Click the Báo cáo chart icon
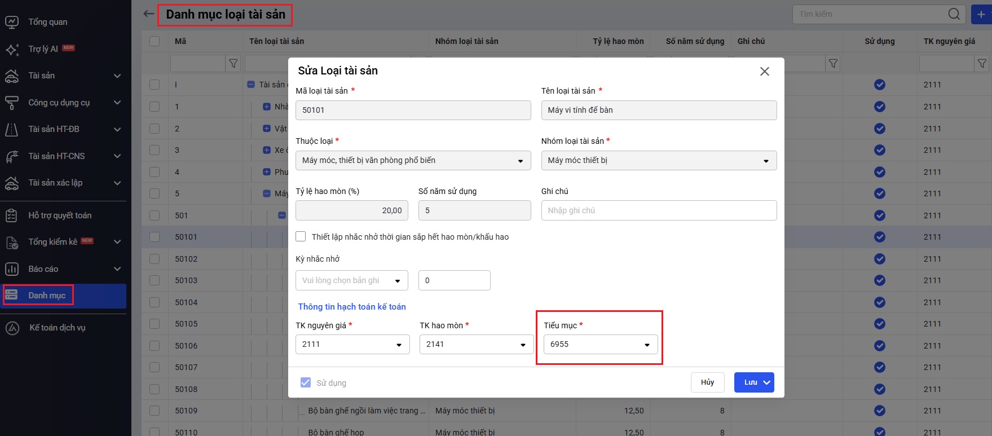The width and height of the screenshot is (992, 436). (x=12, y=269)
